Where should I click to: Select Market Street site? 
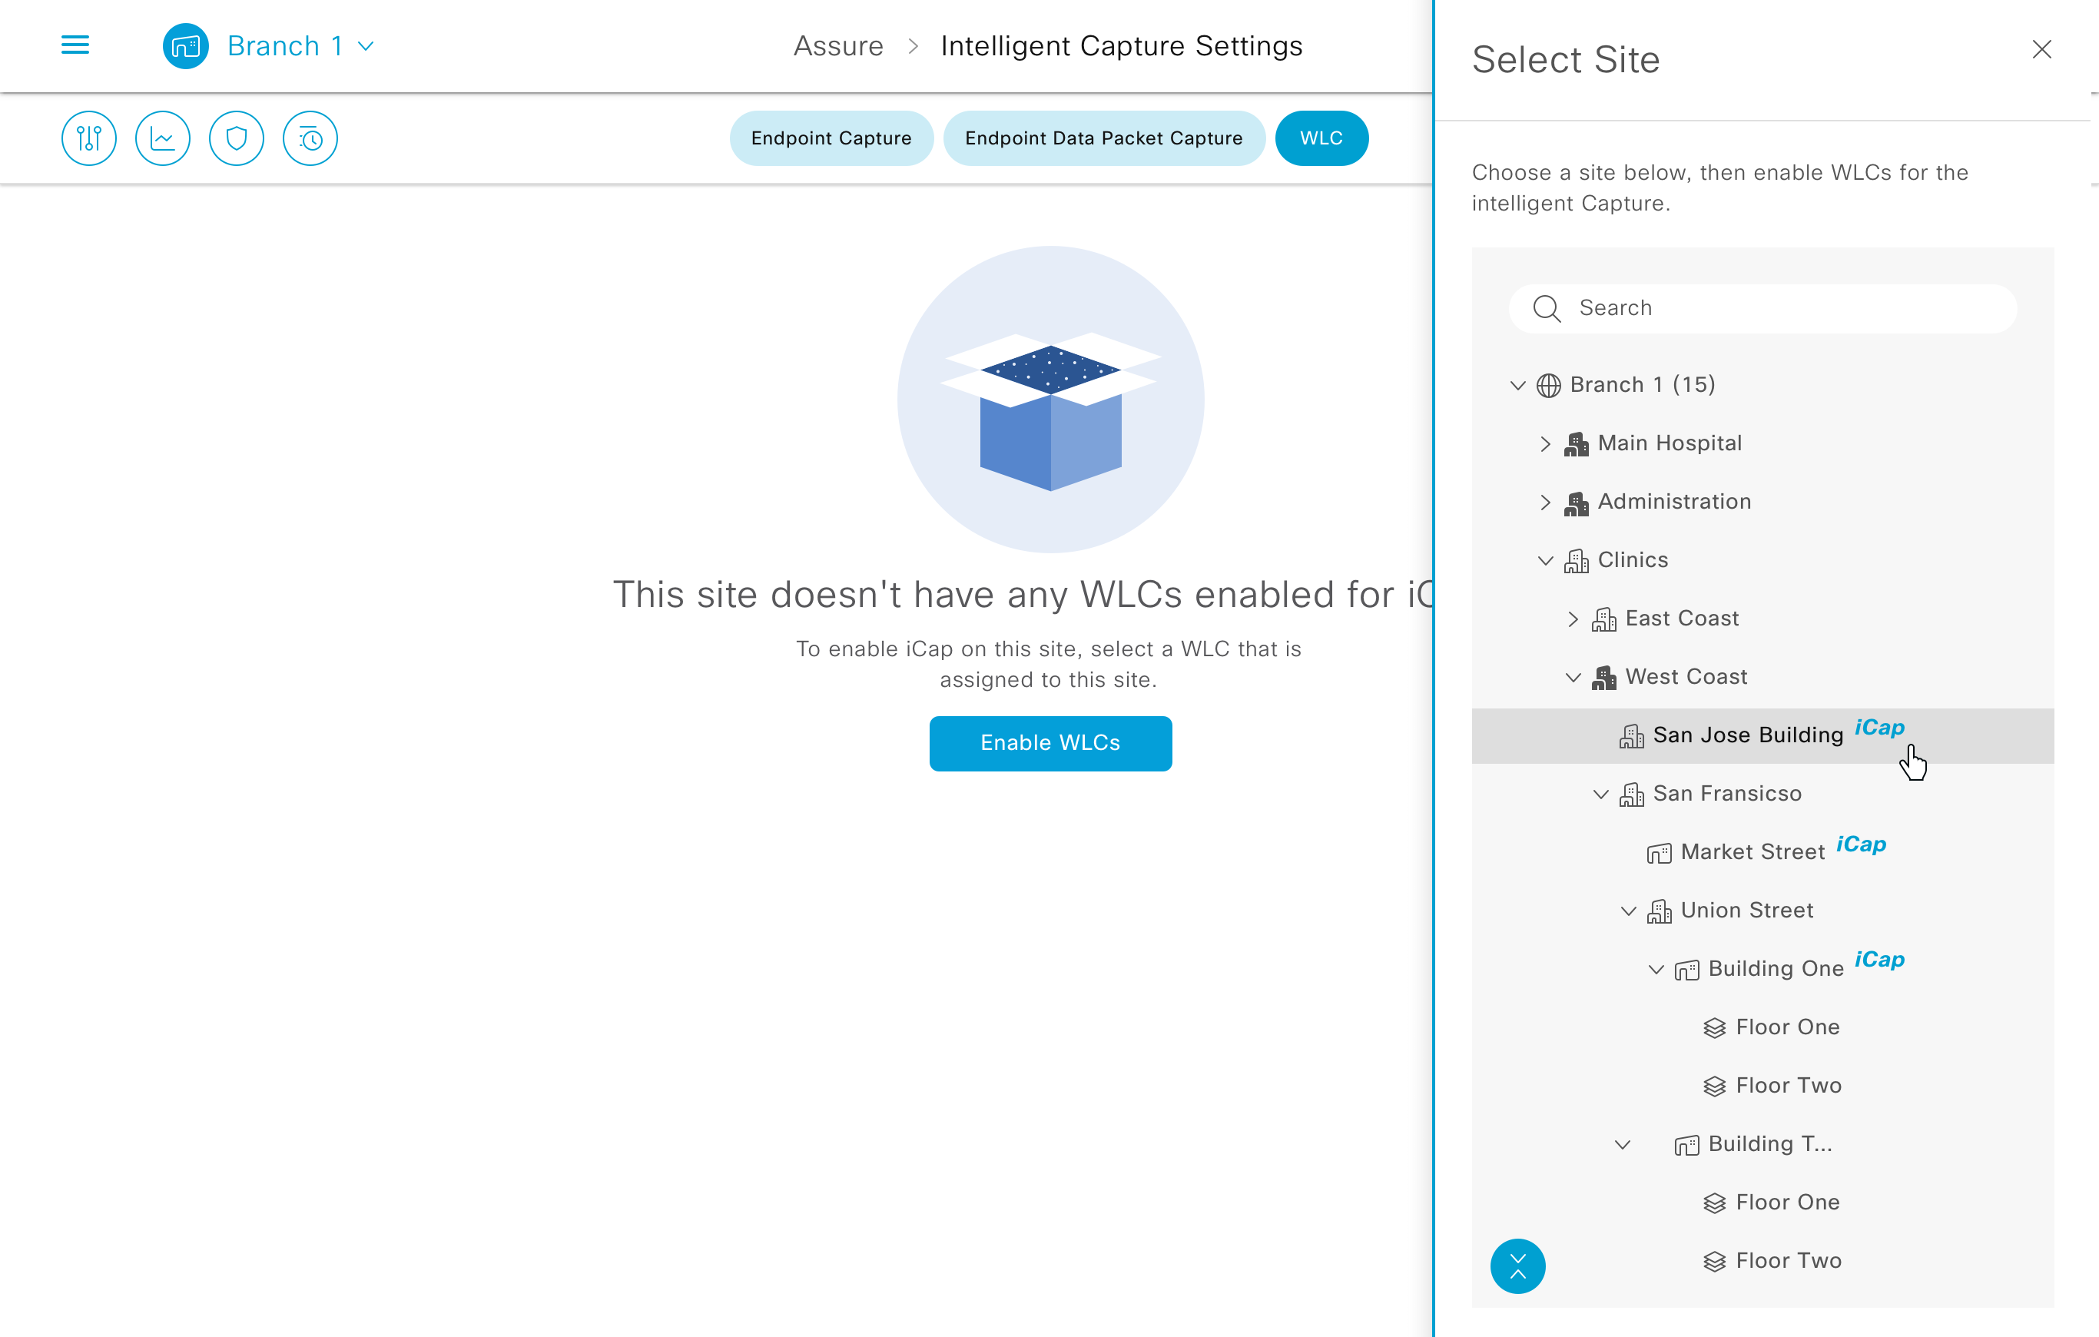click(x=1752, y=851)
